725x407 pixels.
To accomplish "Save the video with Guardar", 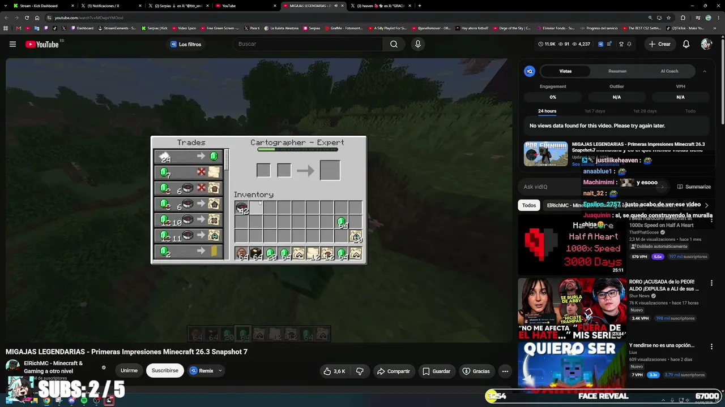I will (436, 371).
